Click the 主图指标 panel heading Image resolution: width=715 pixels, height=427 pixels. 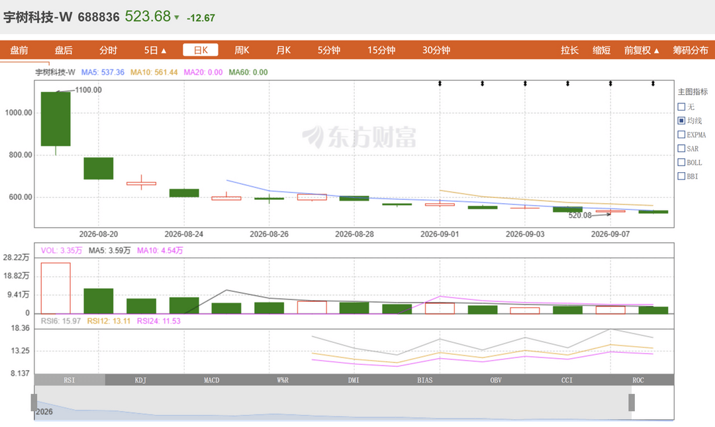[692, 92]
